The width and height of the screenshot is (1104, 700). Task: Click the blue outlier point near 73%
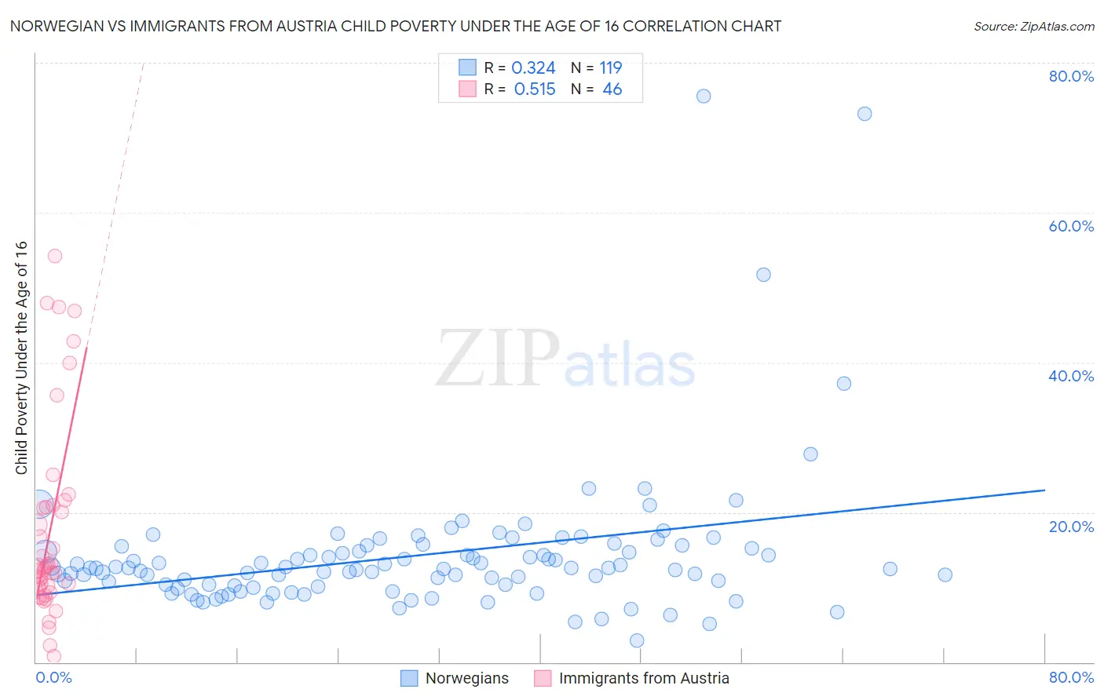coord(865,114)
